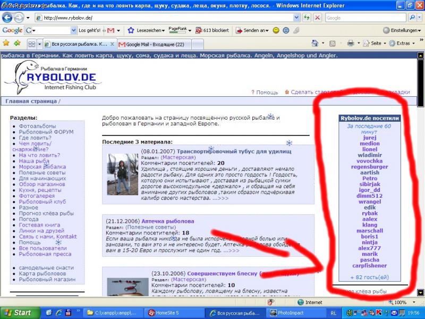Click the IE Back navigation button

pos(8,18)
